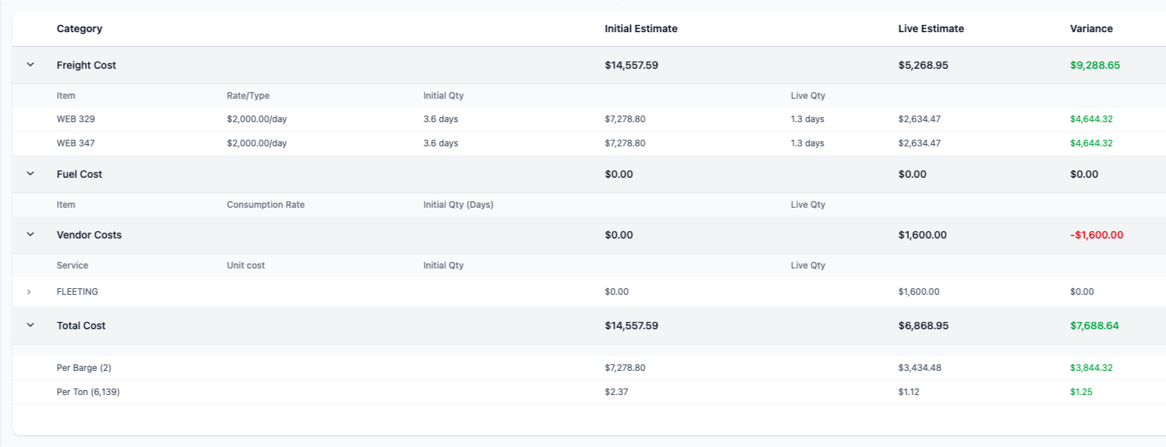Click the Category column header
Screen dimensions: 1166x447
tap(79, 29)
